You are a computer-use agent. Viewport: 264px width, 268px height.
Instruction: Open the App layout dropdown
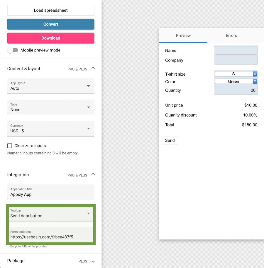coord(51,86)
